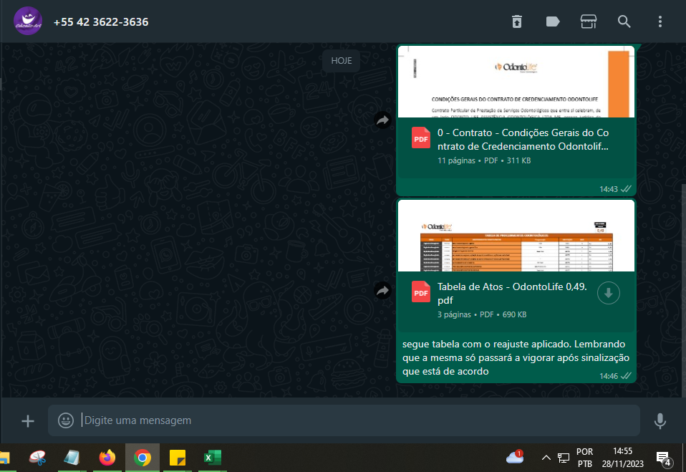Click the message text about reajuste aplicado

pyautogui.click(x=516, y=357)
